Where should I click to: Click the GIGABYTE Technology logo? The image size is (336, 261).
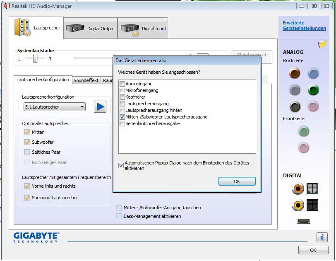pos(36,238)
